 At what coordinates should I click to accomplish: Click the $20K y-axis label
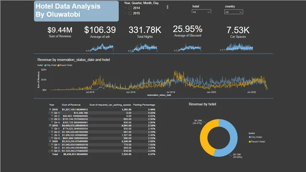[44, 70]
